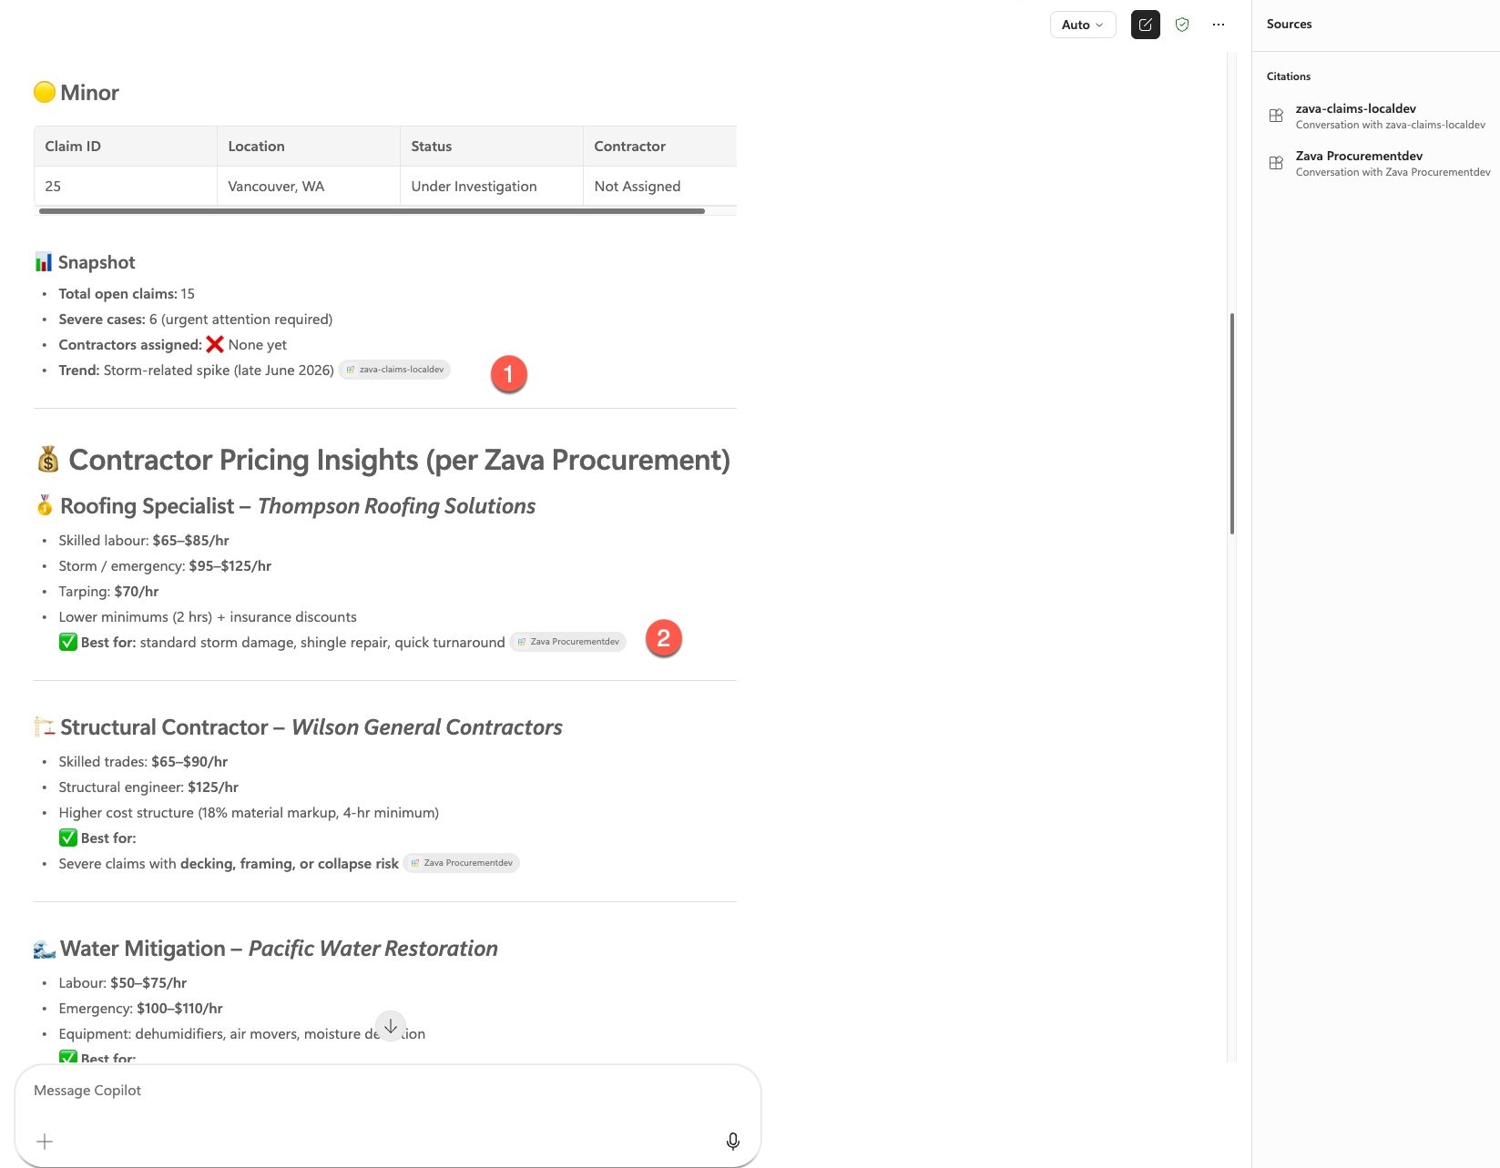The image size is (1500, 1168).
Task: Expand the Auto mode dropdown
Action: [x=1083, y=25]
